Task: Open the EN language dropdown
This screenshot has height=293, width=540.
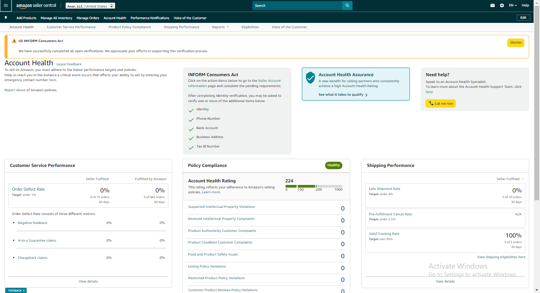Action: point(513,6)
